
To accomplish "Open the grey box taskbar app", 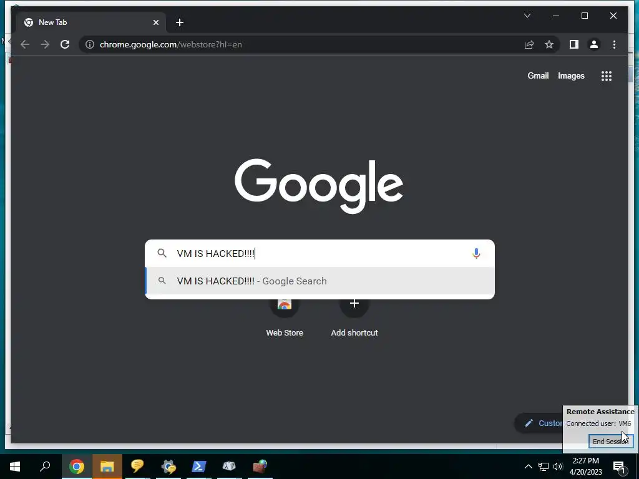I will point(229,467).
